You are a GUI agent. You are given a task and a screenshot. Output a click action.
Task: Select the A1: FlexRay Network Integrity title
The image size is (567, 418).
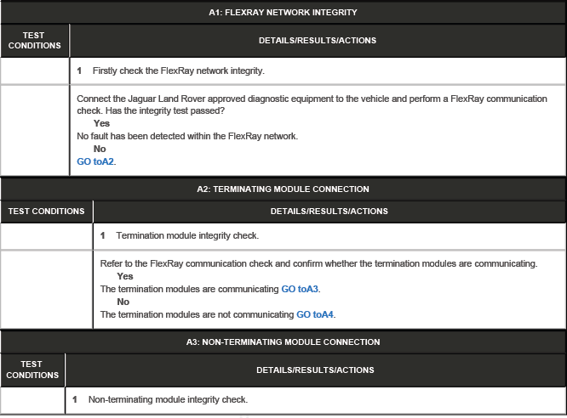click(x=283, y=13)
